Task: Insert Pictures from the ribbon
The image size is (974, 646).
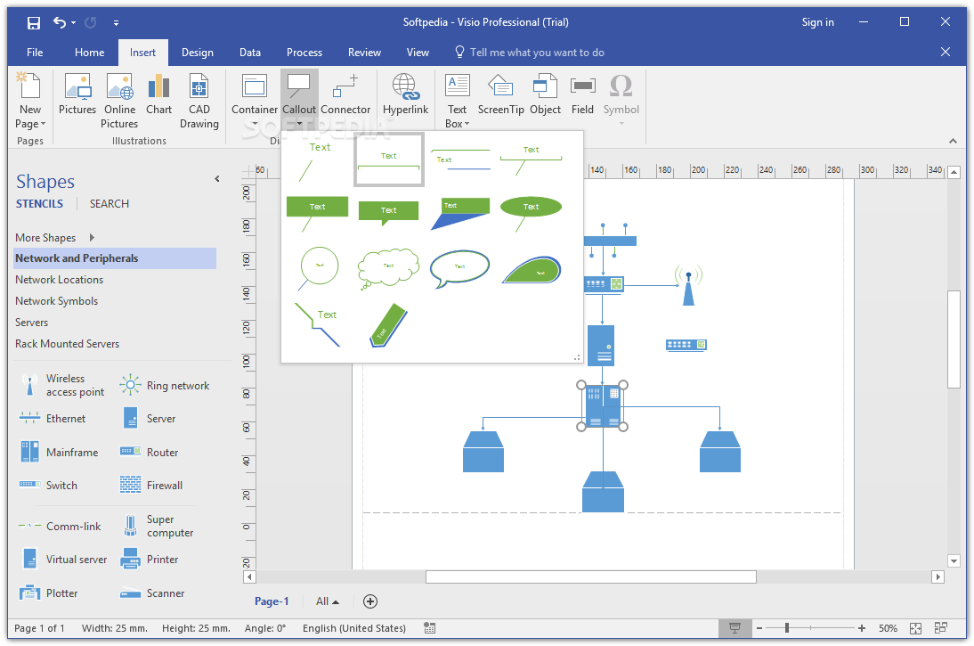Action: [x=77, y=94]
